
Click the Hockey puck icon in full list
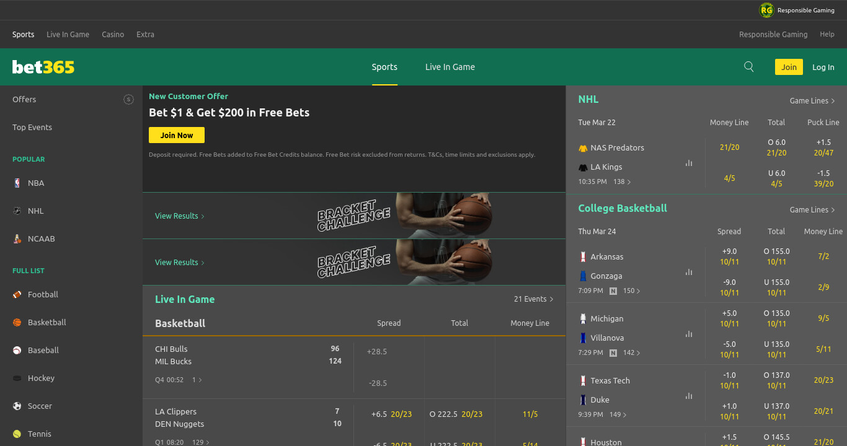(17, 378)
